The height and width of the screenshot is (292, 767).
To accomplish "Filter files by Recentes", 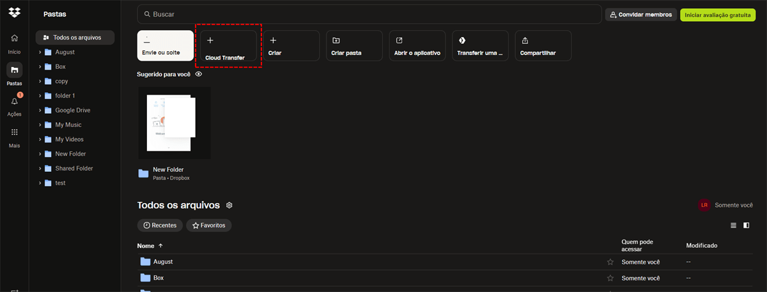I will click(x=160, y=226).
